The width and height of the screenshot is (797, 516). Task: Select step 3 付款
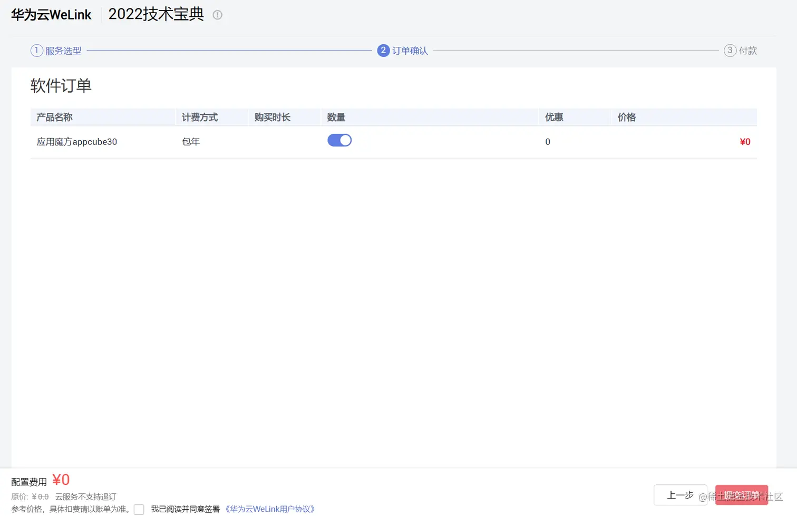pos(741,51)
